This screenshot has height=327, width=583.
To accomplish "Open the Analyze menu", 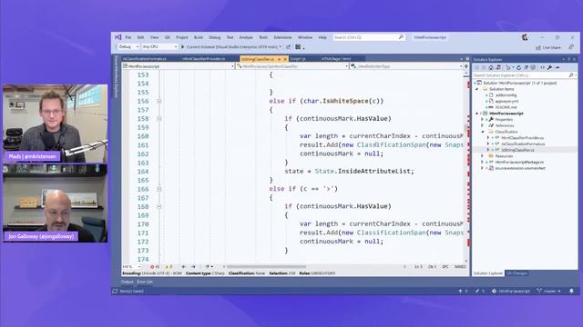I will click(x=246, y=37).
